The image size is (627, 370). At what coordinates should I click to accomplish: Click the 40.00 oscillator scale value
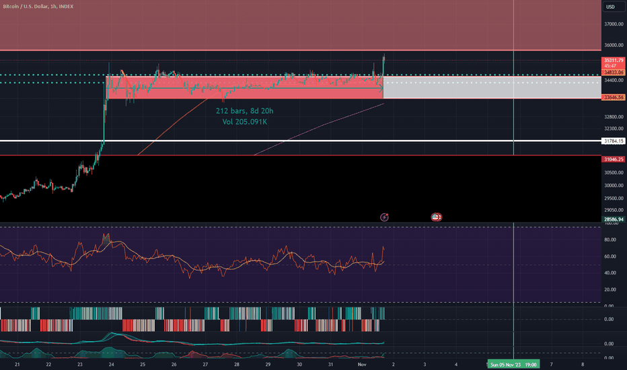(x=610, y=273)
